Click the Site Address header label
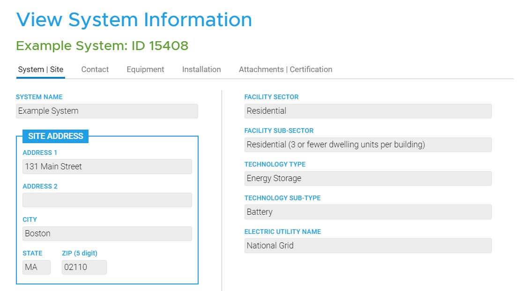 click(x=55, y=136)
